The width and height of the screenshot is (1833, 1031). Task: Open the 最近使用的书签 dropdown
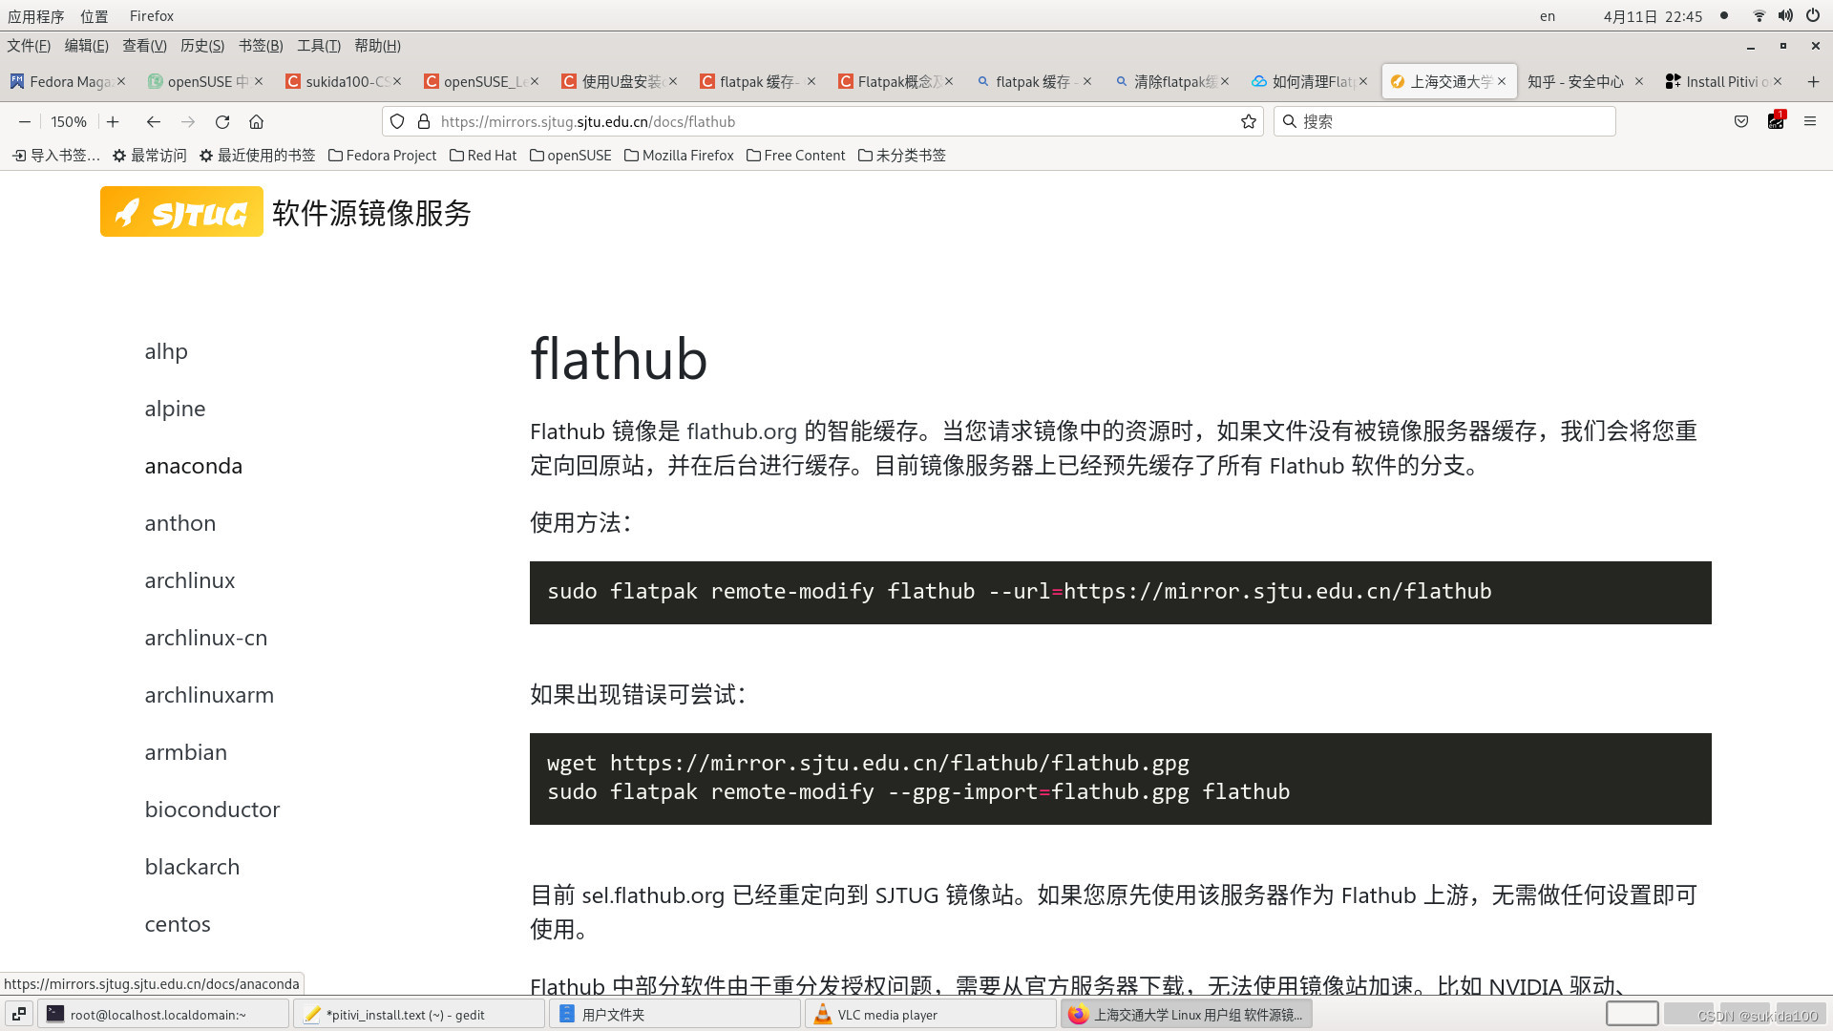[257, 155]
